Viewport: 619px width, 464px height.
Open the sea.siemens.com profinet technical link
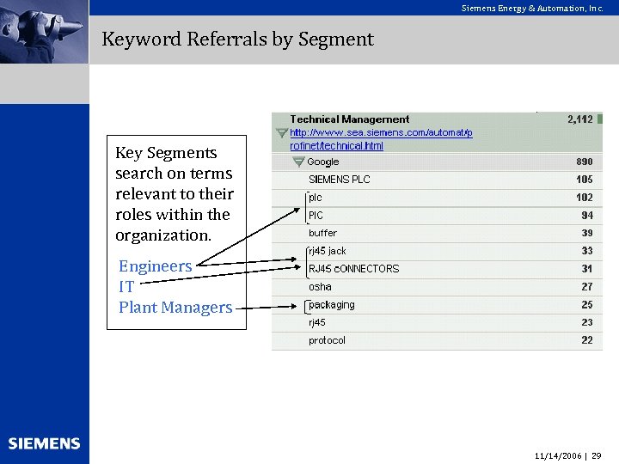[381, 139]
